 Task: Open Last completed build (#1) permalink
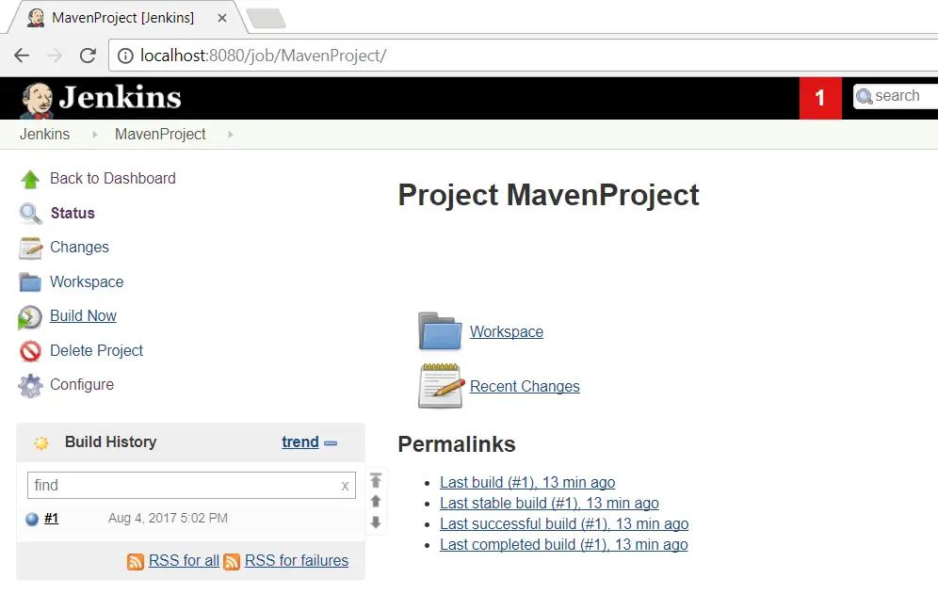(563, 545)
